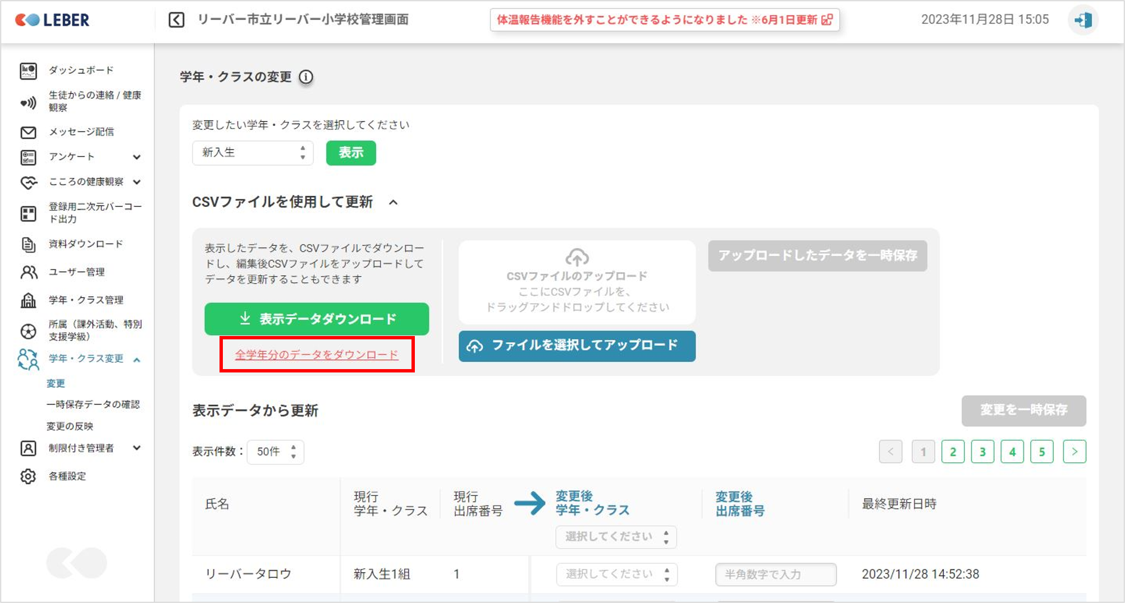This screenshot has width=1125, height=603.
Task: Click the 半角数字で入力 attendance number field
Action: click(775, 574)
